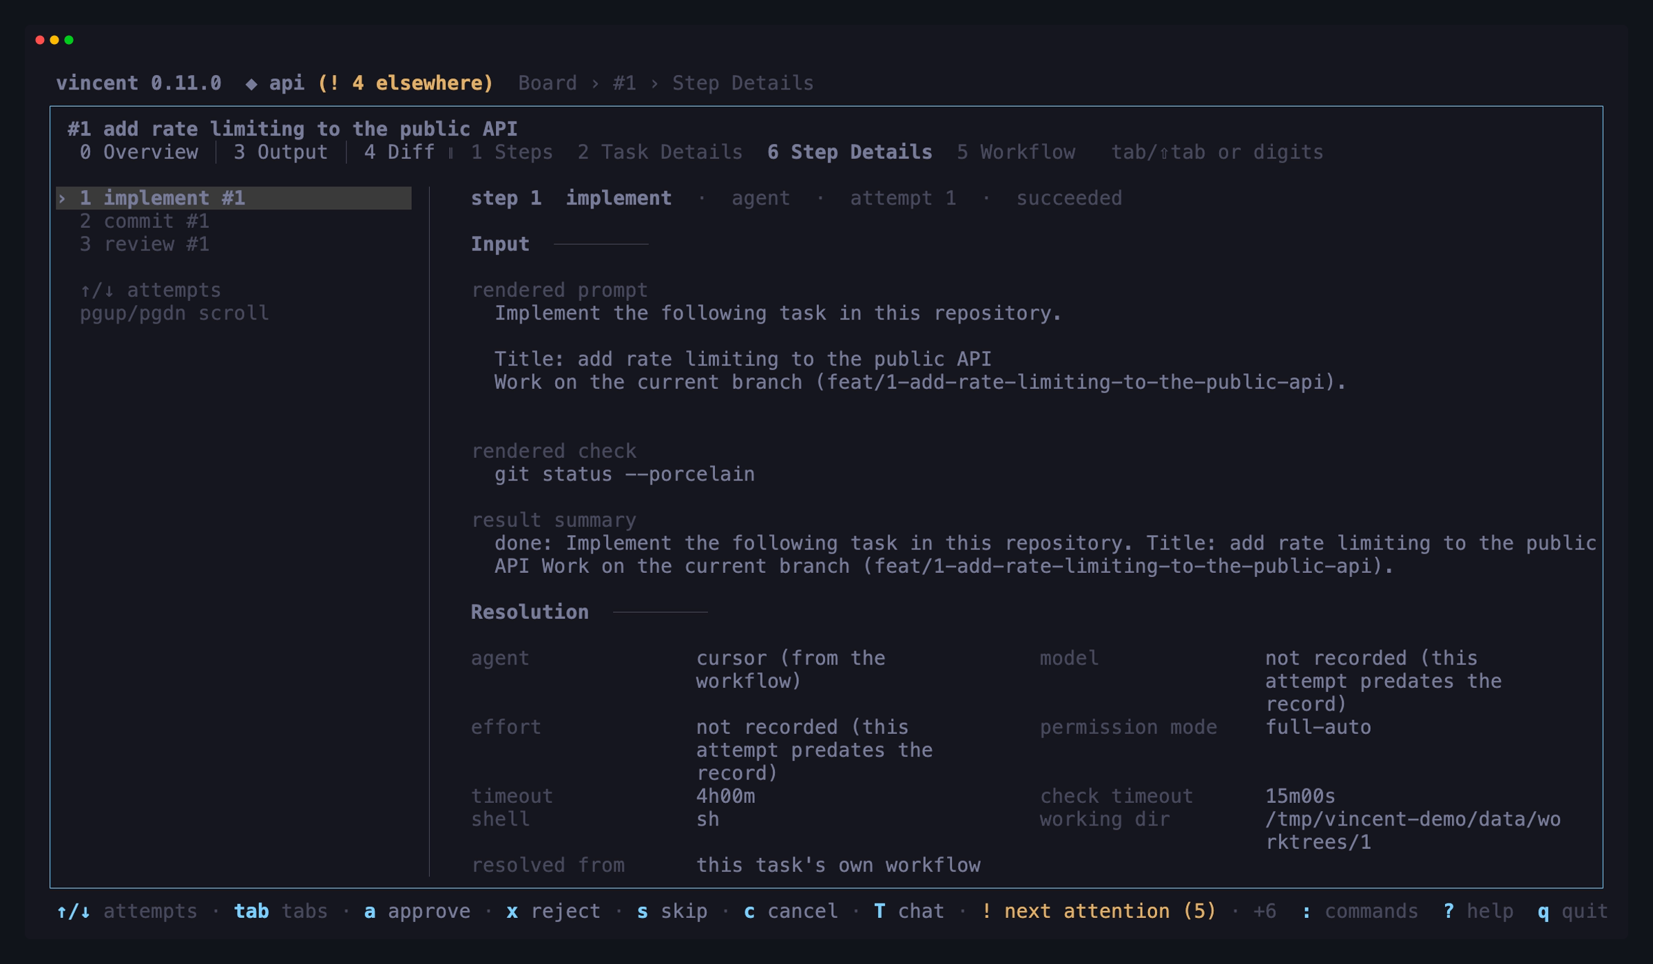Switch to the 0 Overview tab

pos(138,152)
